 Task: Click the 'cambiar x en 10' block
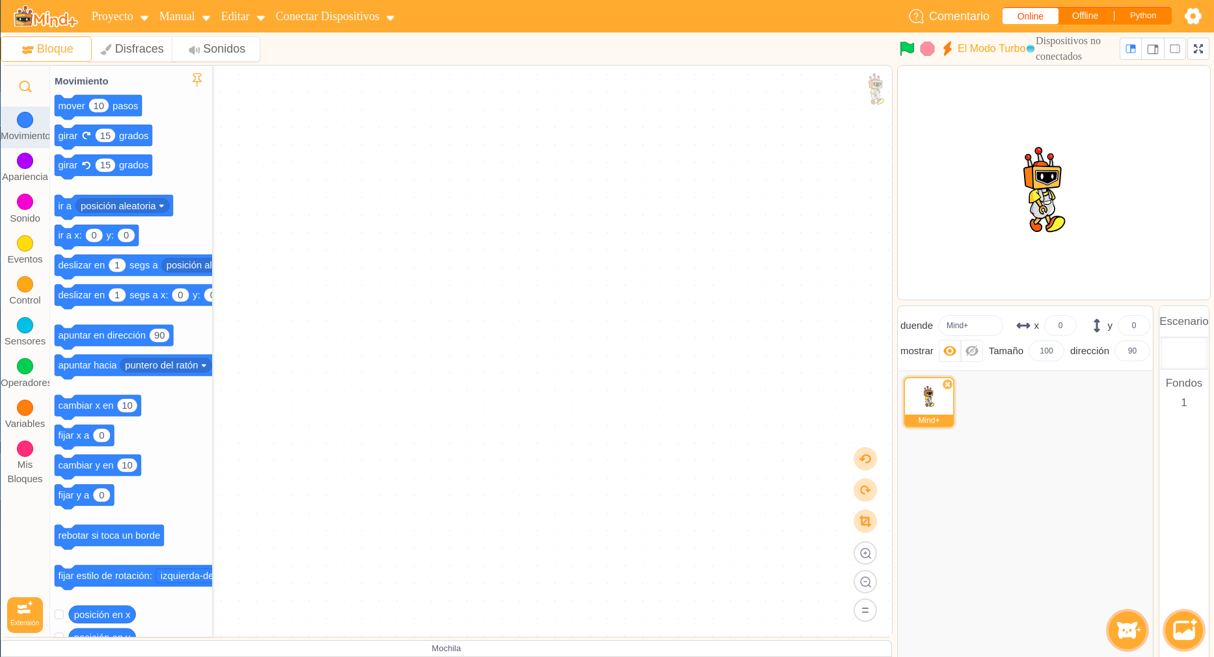98,406
